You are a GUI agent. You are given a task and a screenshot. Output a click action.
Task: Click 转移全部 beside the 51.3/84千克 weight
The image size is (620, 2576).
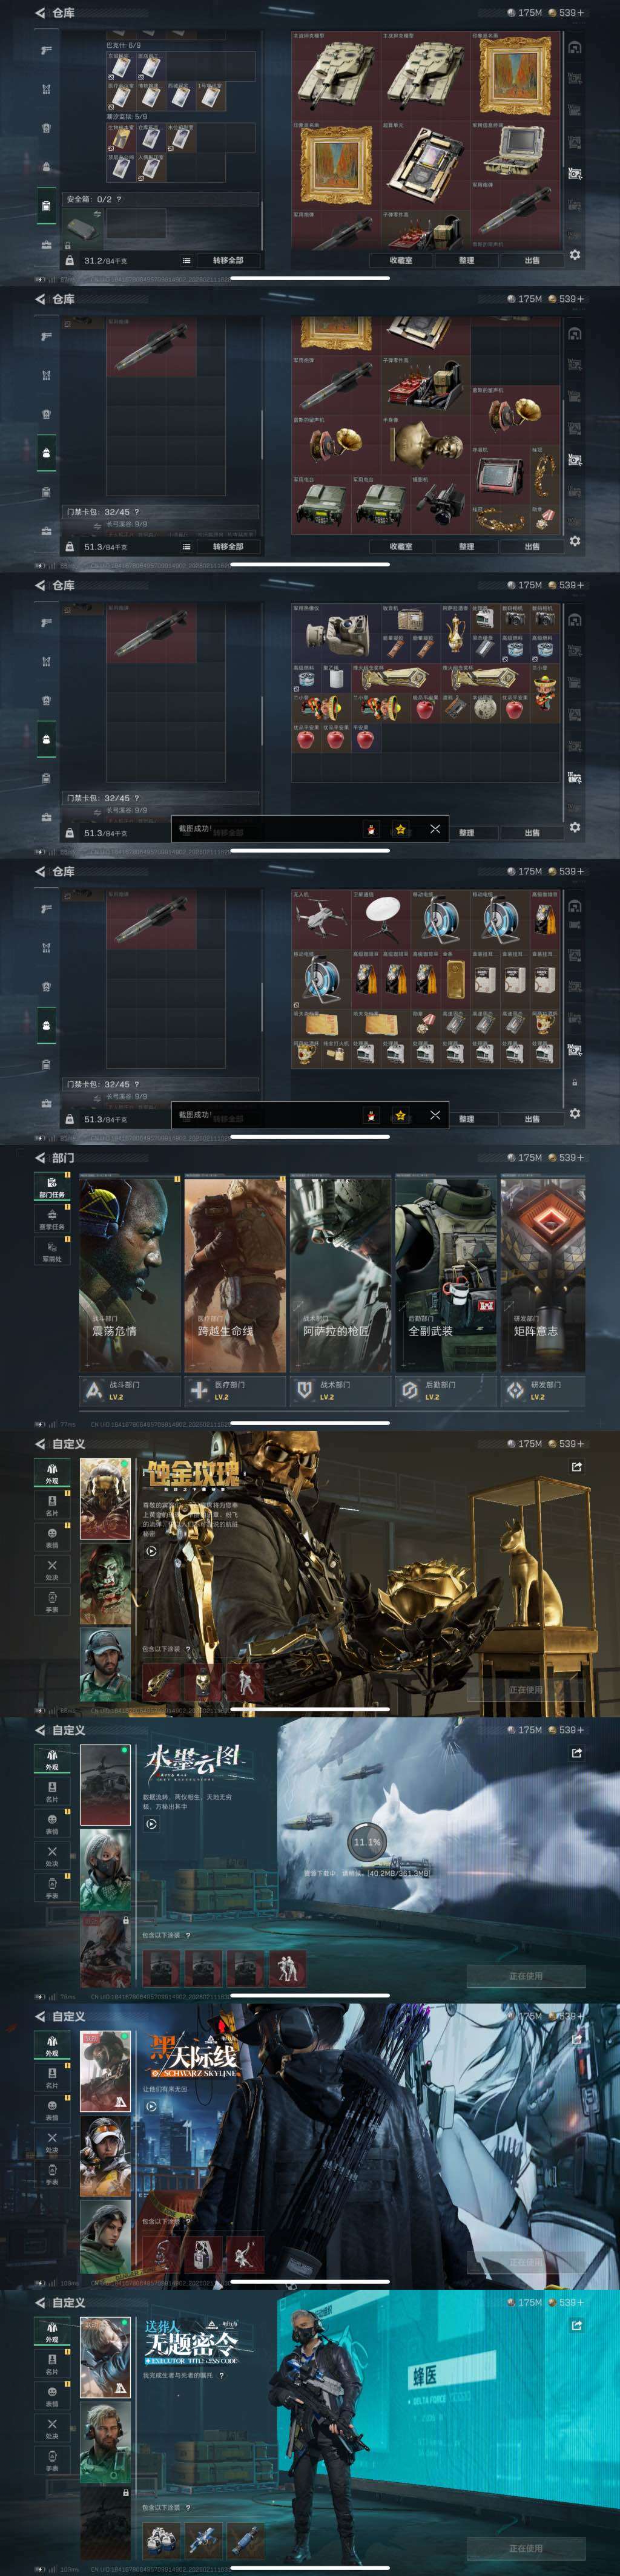(x=228, y=547)
